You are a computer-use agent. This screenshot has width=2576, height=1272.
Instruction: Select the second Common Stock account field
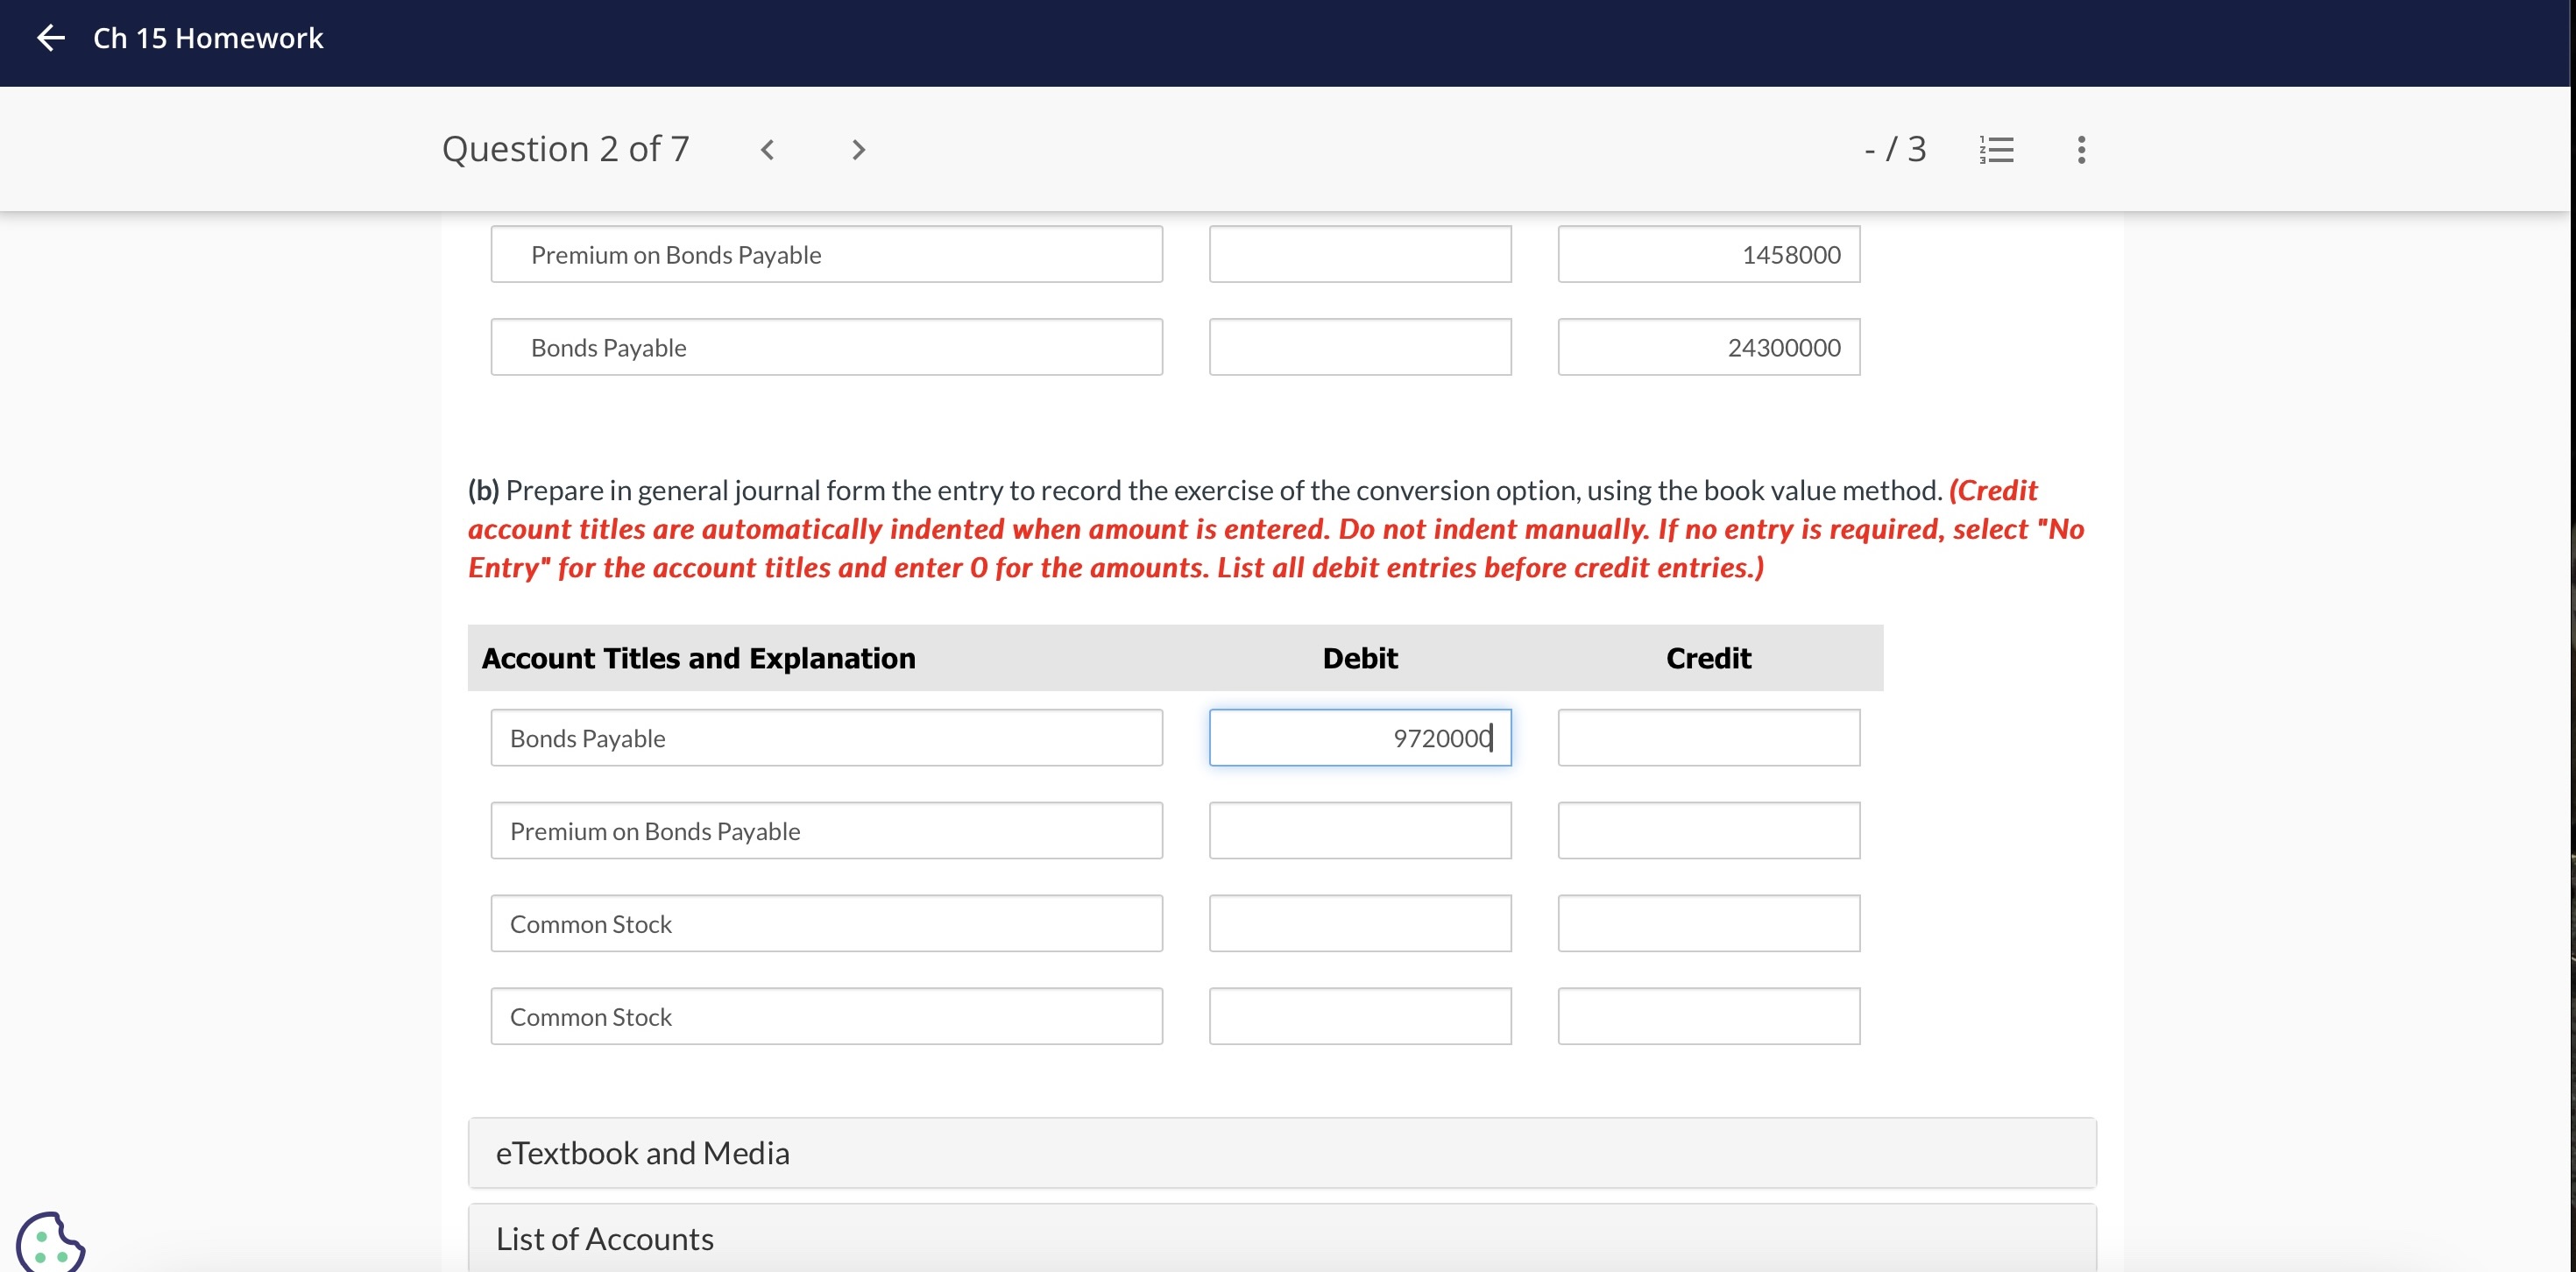[x=826, y=1017]
